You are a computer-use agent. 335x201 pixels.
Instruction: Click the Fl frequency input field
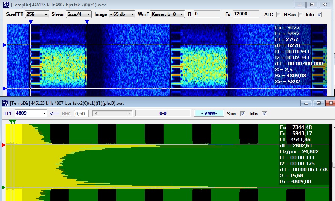point(207,14)
